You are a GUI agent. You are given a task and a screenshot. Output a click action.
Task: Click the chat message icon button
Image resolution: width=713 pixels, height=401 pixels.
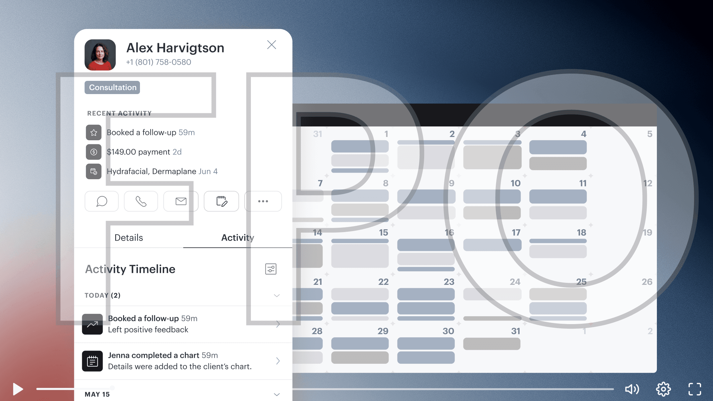102,201
